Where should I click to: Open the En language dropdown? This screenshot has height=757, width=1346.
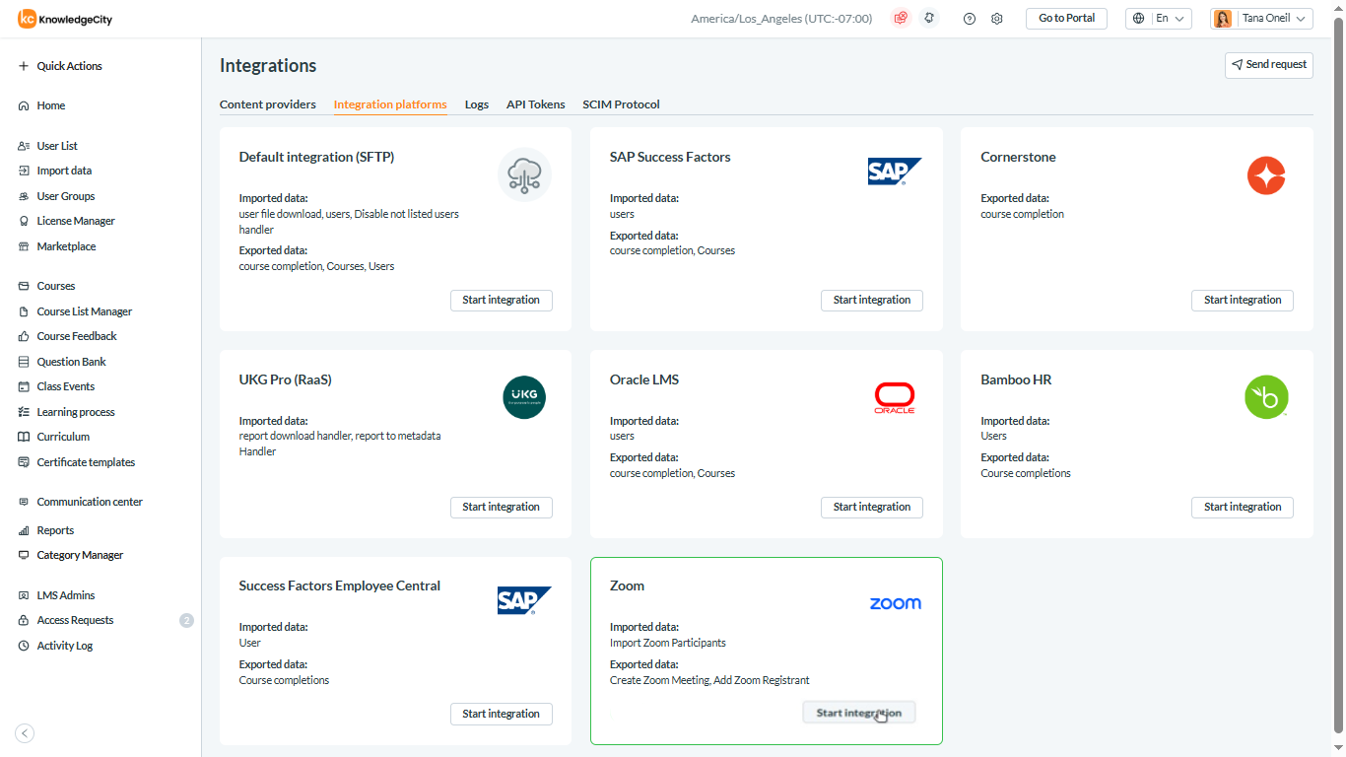[1159, 19]
